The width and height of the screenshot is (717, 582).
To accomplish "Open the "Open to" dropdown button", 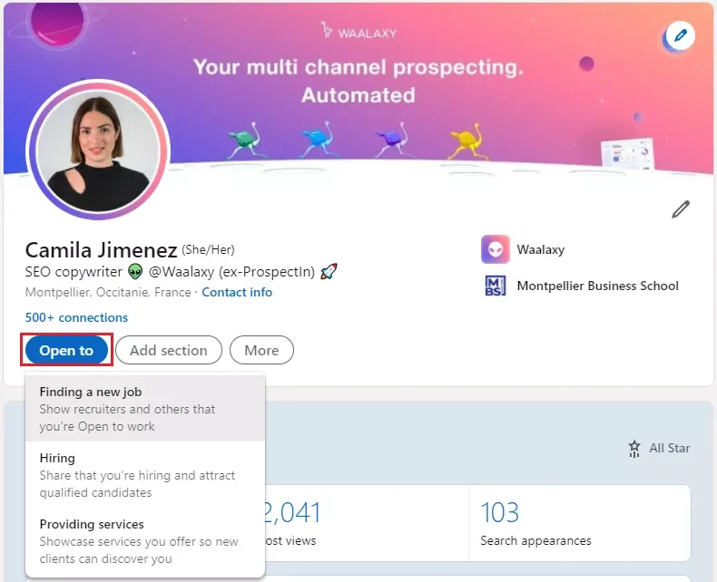I will [x=66, y=351].
